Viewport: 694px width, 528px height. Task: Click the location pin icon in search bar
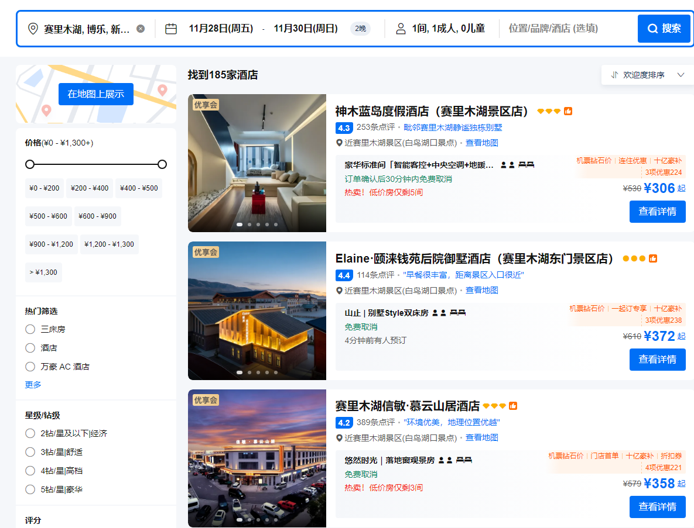[x=33, y=29]
